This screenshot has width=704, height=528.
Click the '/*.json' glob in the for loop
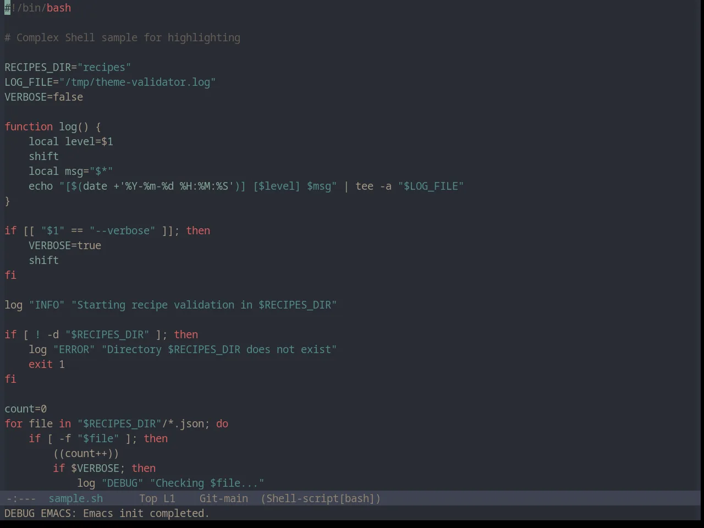[183, 424]
